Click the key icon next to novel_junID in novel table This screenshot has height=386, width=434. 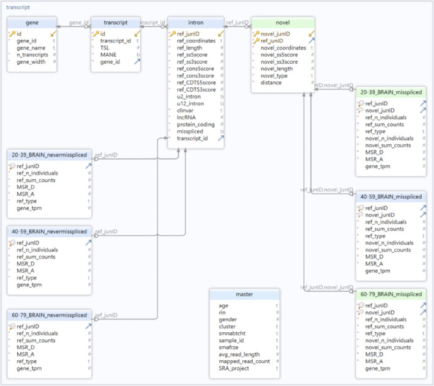click(256, 34)
